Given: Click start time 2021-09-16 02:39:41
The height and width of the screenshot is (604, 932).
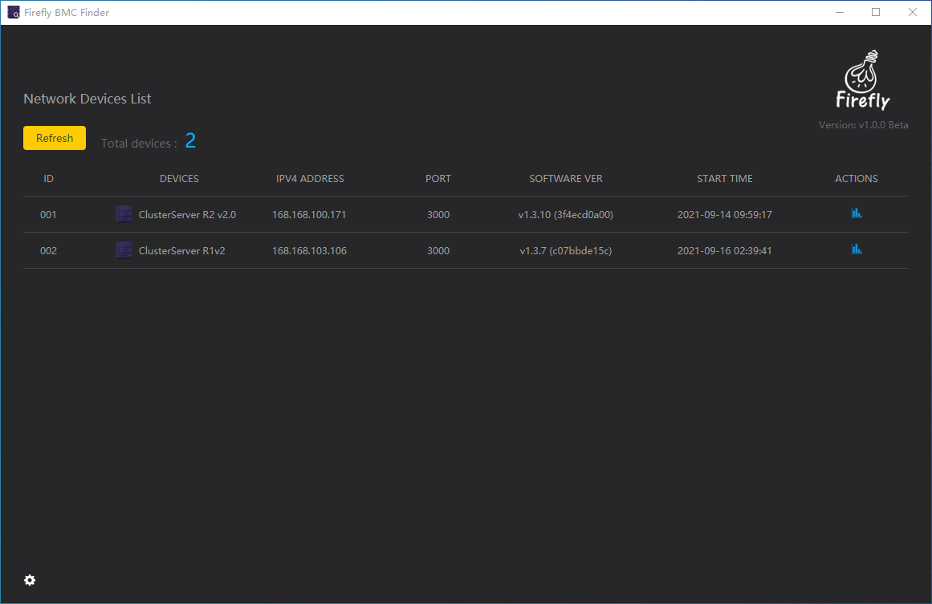Looking at the screenshot, I should pos(725,250).
